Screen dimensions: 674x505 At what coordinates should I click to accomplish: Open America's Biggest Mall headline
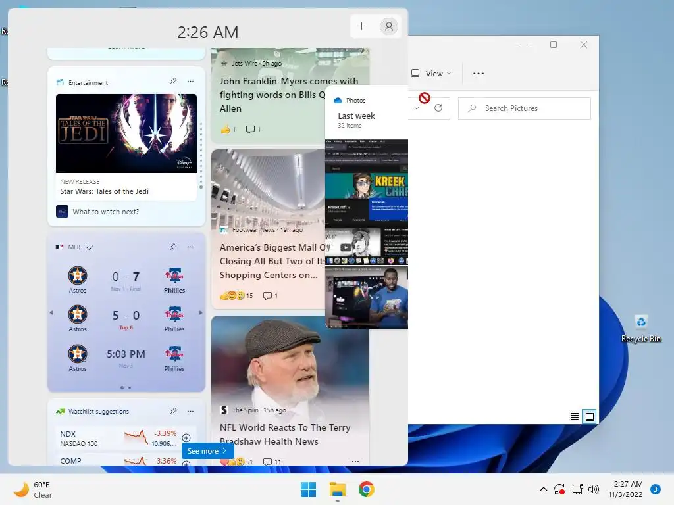[x=272, y=261]
